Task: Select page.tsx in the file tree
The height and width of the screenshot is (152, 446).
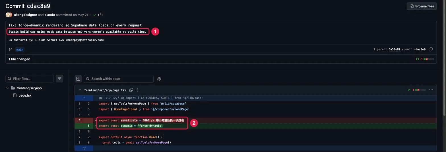Action: 25,95
